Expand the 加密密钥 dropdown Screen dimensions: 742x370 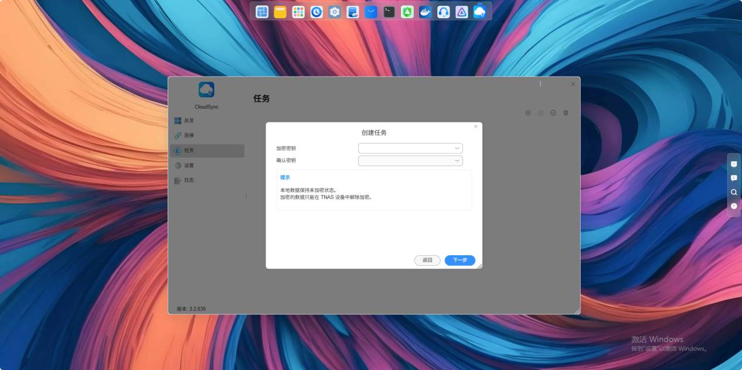click(x=457, y=148)
